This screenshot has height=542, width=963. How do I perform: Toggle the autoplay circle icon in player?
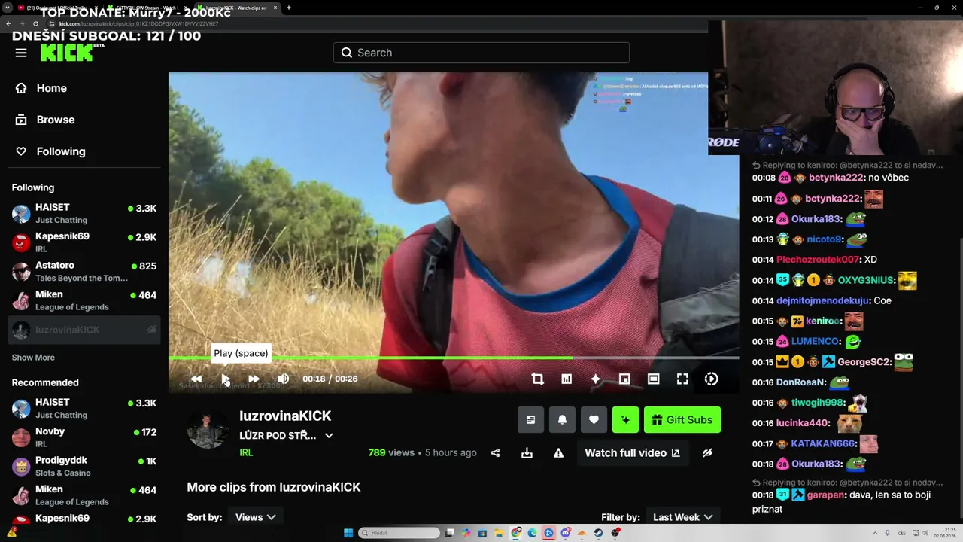point(711,379)
